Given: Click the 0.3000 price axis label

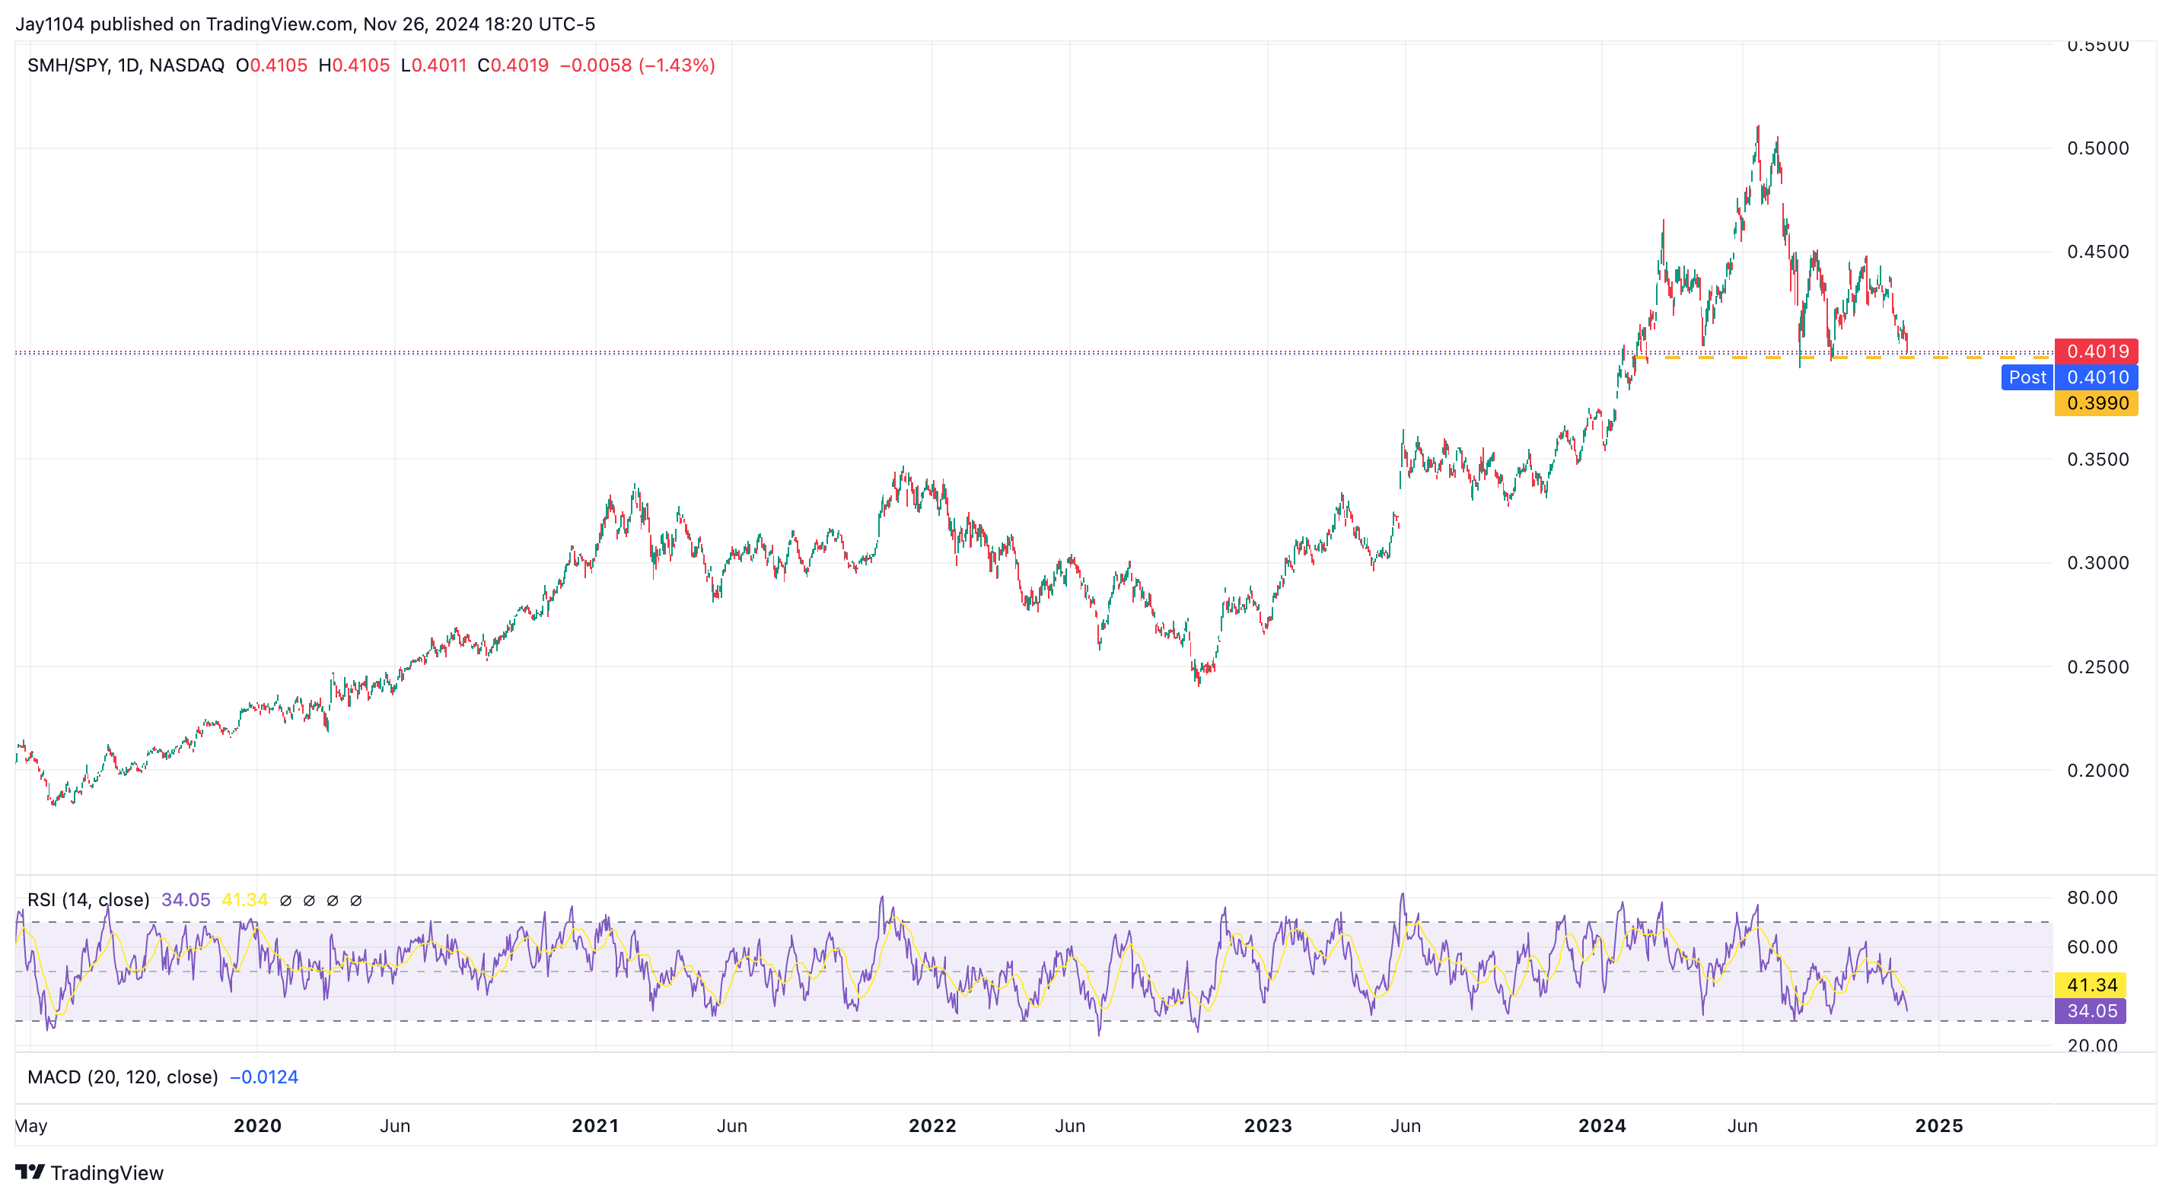Looking at the screenshot, I should (2098, 562).
